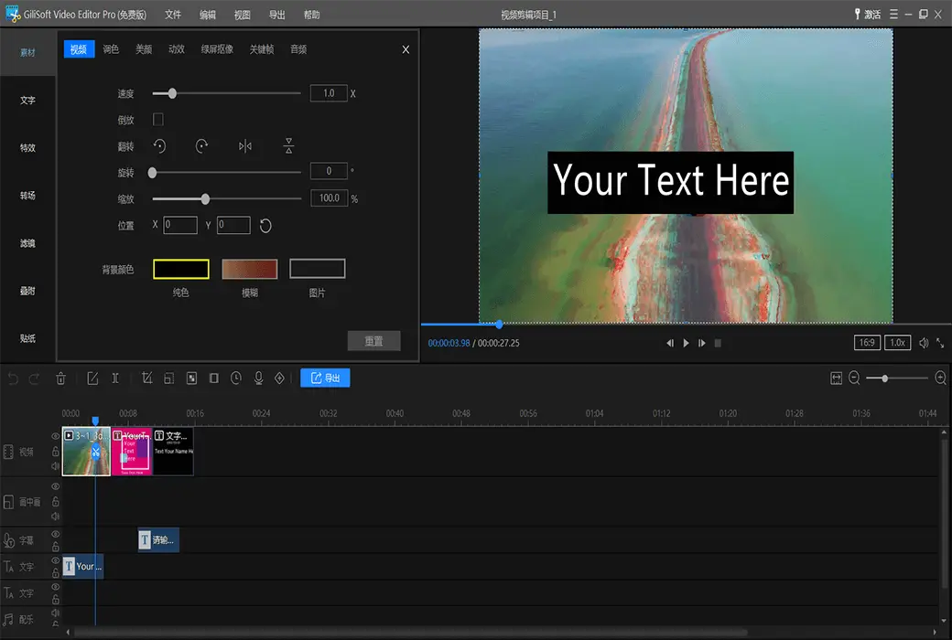
Task: Click the preview volume speaker icon
Action: pos(924,344)
